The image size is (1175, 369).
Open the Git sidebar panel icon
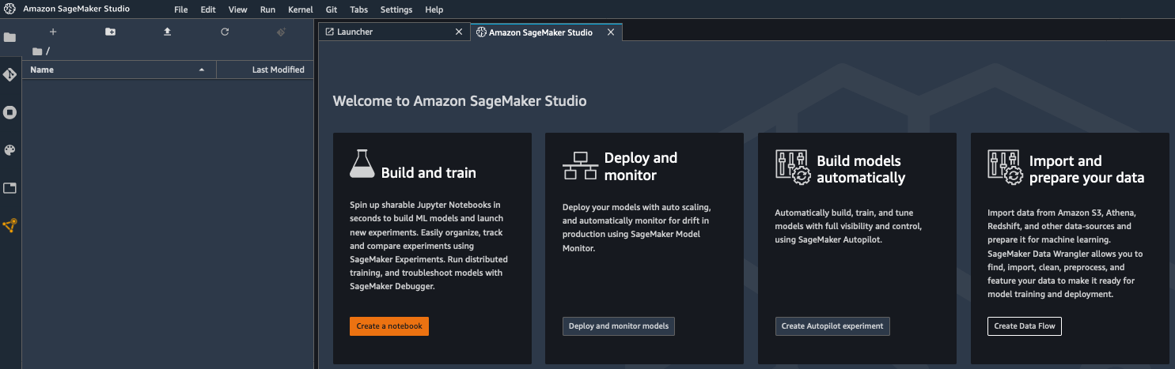click(9, 75)
